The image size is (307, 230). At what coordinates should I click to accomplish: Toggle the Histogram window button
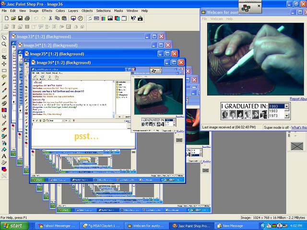pos(110,18)
